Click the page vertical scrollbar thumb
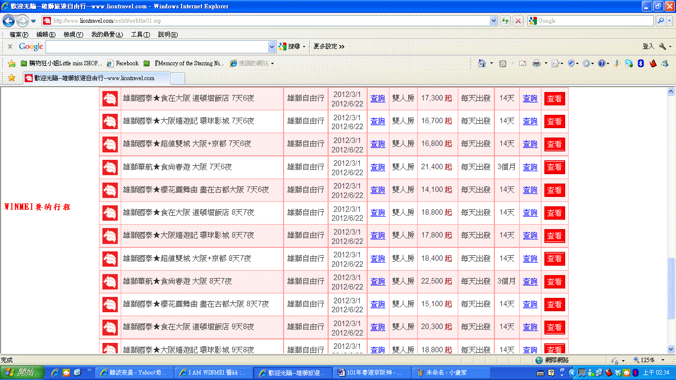 click(671, 288)
